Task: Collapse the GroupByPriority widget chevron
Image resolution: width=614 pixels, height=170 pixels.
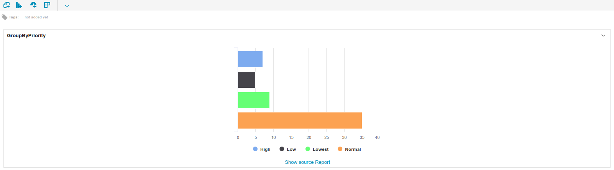Action: pos(603,36)
